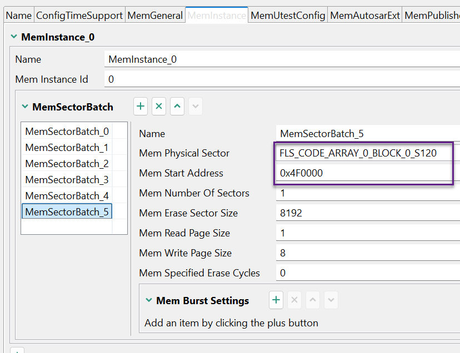The image size is (460, 353).
Task: Edit the Mem Read Page Size field
Action: coord(368,233)
